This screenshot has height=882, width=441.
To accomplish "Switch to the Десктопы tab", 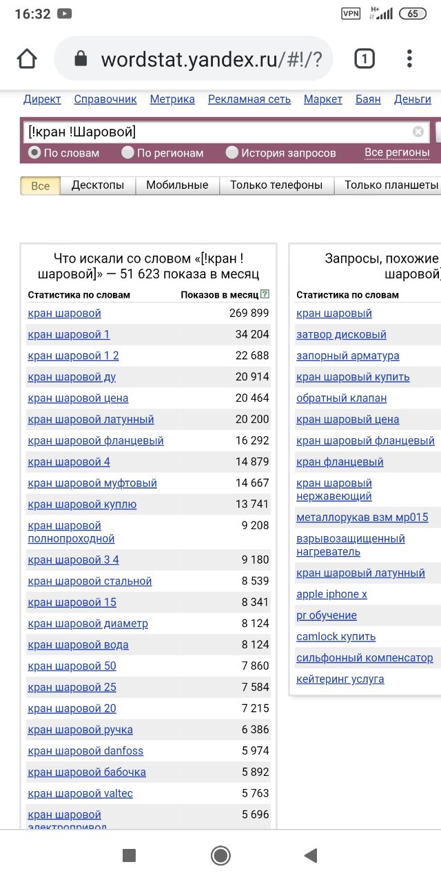I will coord(98,185).
